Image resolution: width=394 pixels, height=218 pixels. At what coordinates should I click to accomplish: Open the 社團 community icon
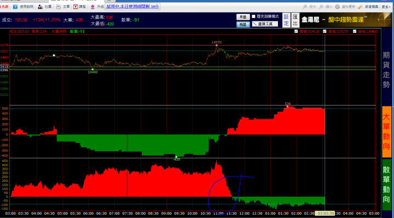coord(40,7)
